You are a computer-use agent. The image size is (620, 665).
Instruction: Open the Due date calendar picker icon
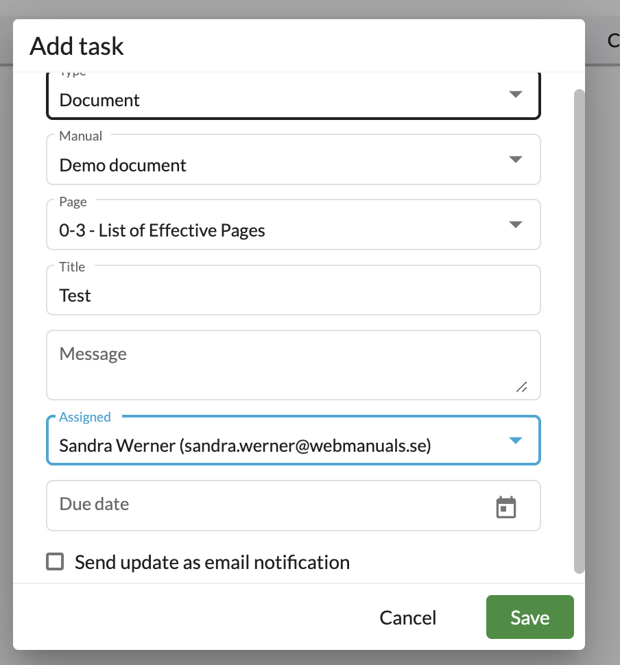[x=506, y=506]
